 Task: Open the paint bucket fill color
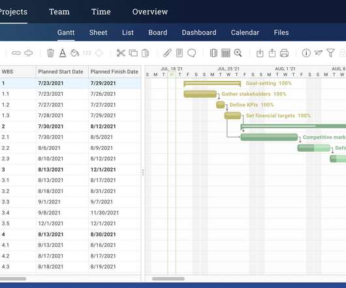[74, 53]
